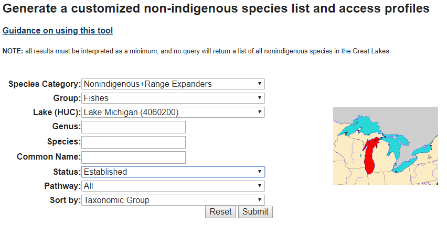Open the Sort by dropdown
Screen dimensions: 447x236
pos(173,200)
